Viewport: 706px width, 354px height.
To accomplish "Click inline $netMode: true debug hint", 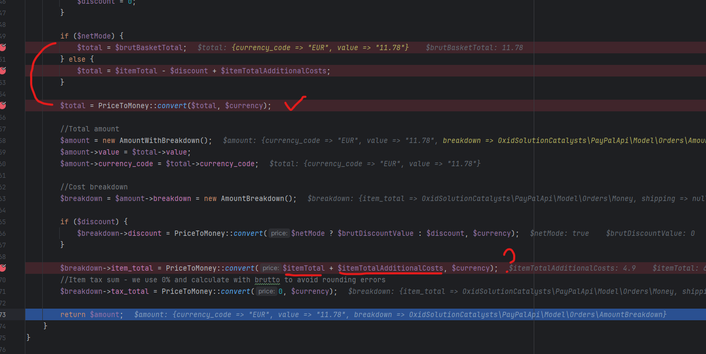I will point(559,233).
